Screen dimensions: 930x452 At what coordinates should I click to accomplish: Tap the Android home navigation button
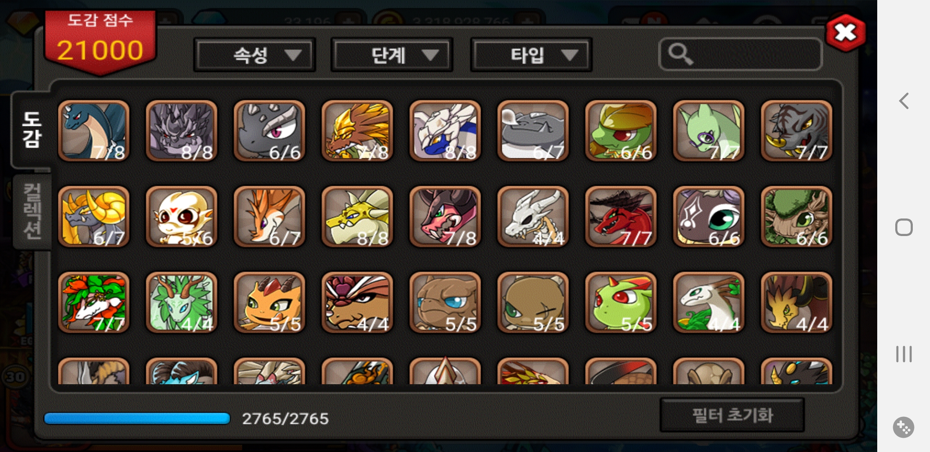(904, 227)
